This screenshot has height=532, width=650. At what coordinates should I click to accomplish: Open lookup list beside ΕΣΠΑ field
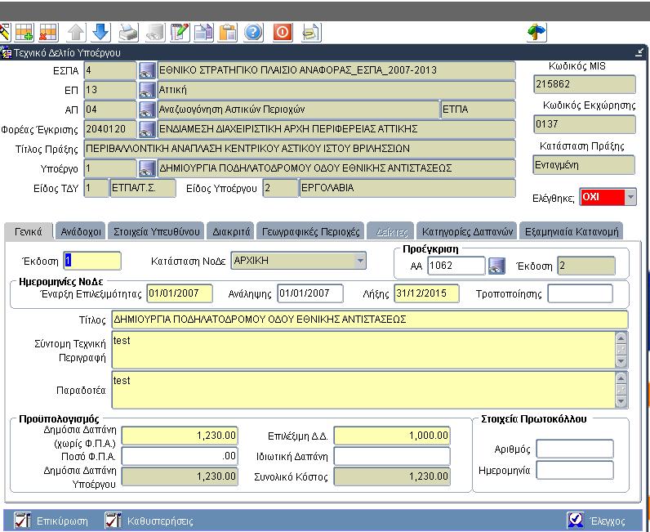pos(147,70)
